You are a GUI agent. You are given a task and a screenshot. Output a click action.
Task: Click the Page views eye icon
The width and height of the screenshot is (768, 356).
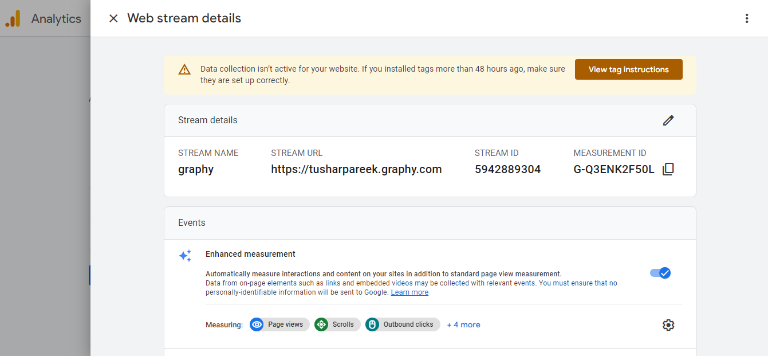pos(257,324)
